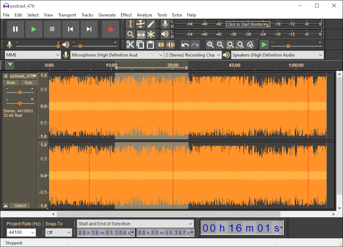343x247 pixels.
Task: Collapse the track with the up-arrow button
Action: tap(6, 206)
